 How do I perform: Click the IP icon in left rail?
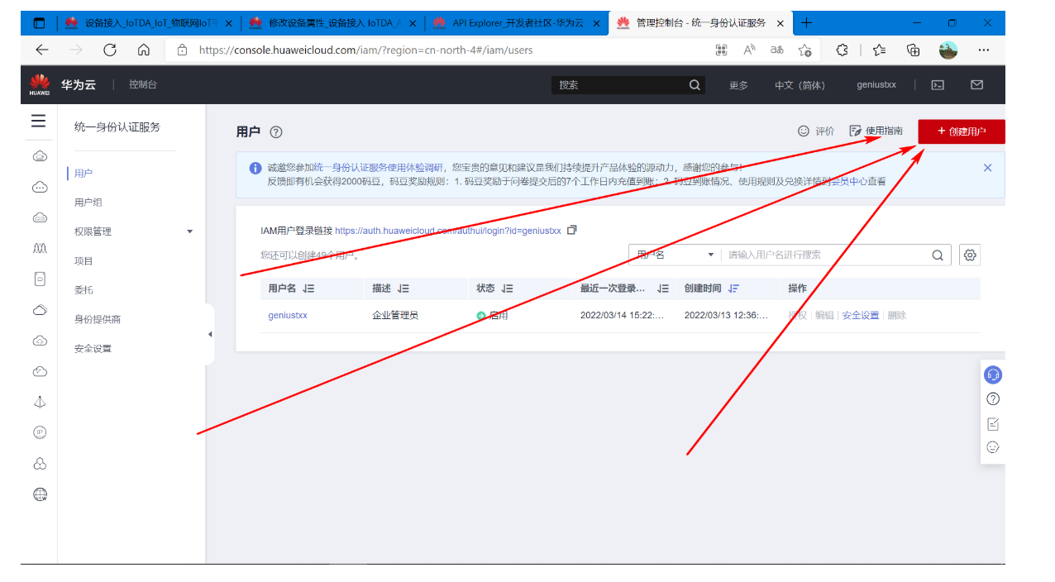(x=40, y=432)
